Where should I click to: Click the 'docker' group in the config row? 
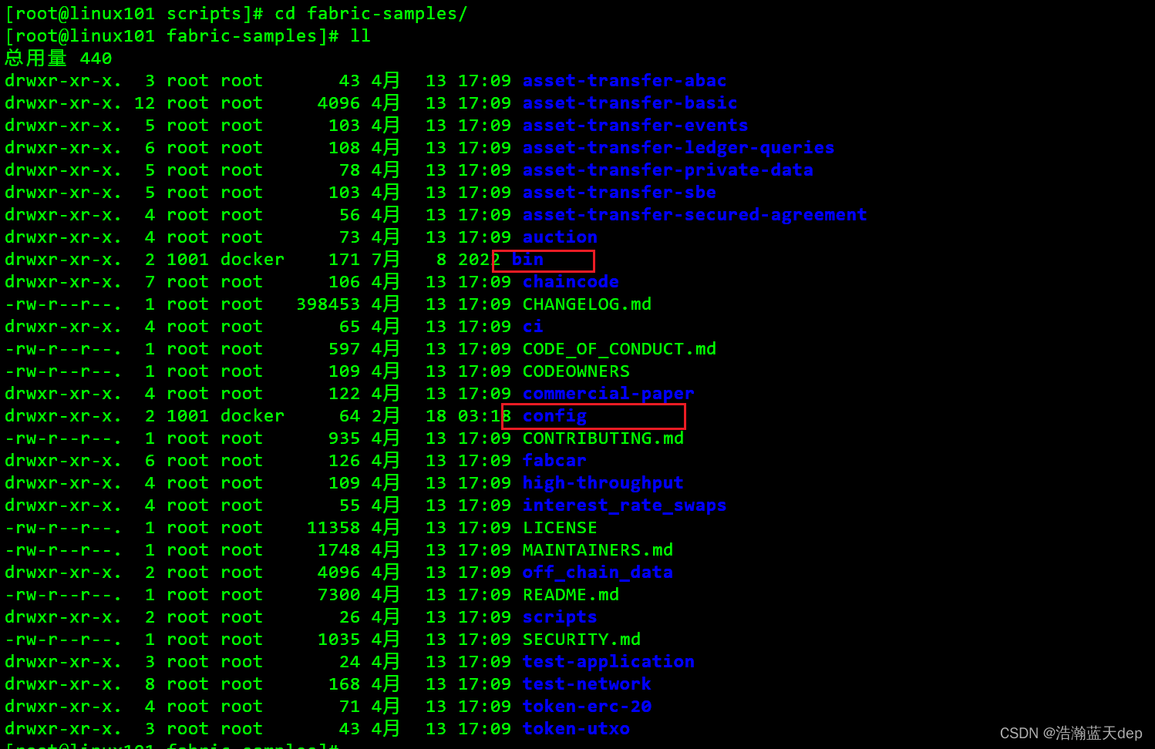click(x=252, y=416)
